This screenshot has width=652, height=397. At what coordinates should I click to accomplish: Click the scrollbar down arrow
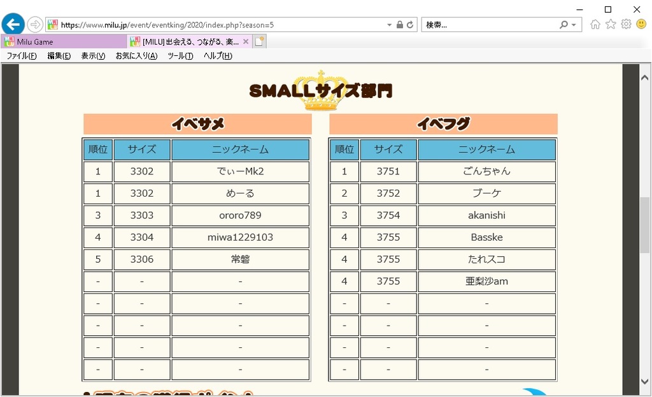pyautogui.click(x=645, y=382)
